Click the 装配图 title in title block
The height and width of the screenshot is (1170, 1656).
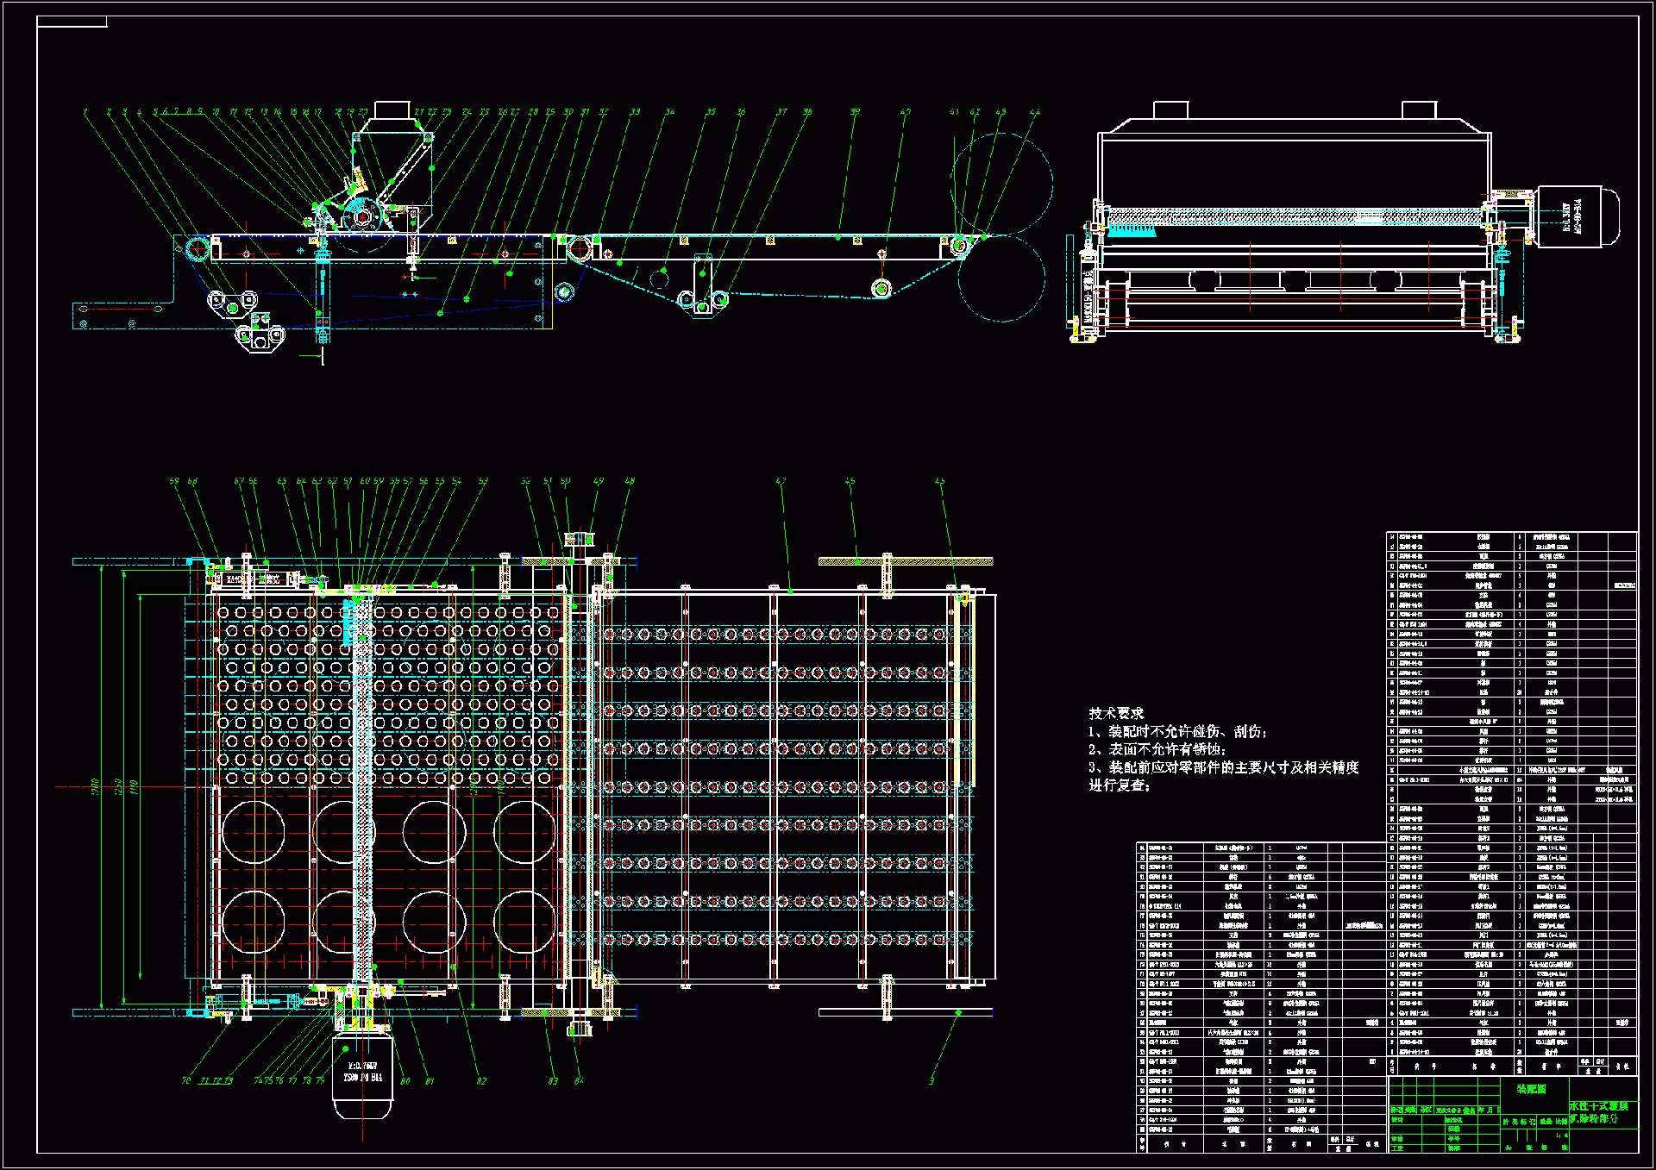pyautogui.click(x=1531, y=1089)
